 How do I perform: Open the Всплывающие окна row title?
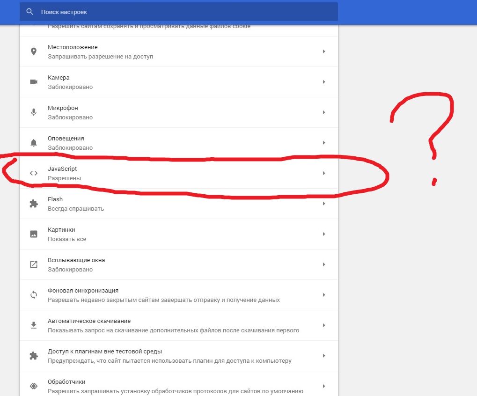(76, 260)
